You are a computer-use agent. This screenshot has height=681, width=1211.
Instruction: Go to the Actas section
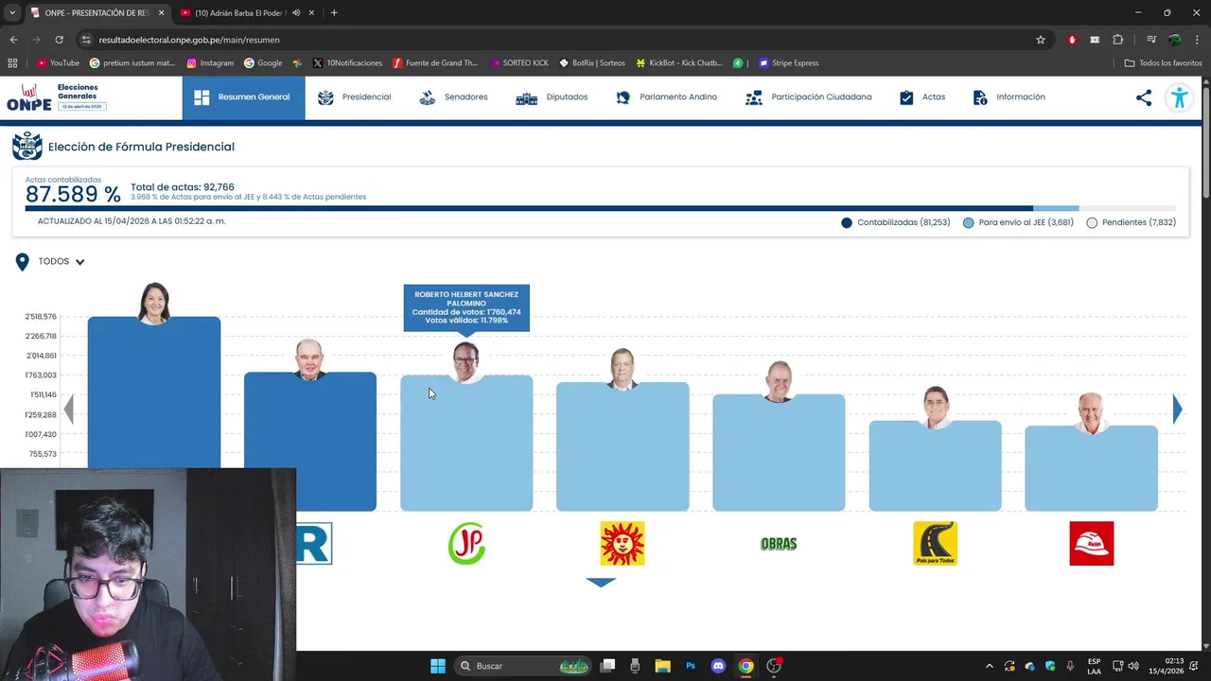pos(921,97)
